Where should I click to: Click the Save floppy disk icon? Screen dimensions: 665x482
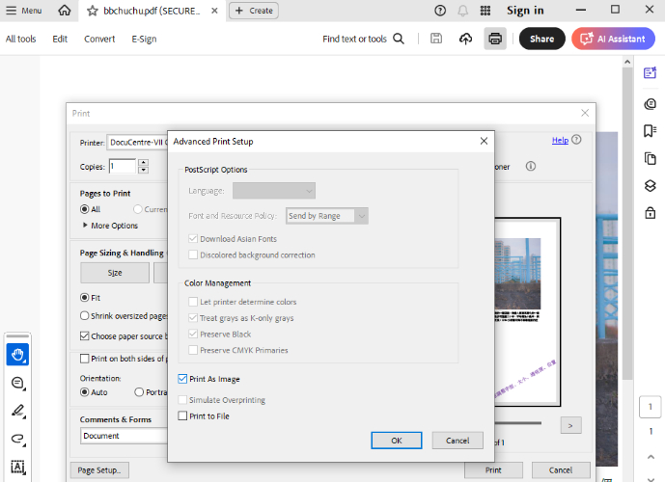[436, 39]
